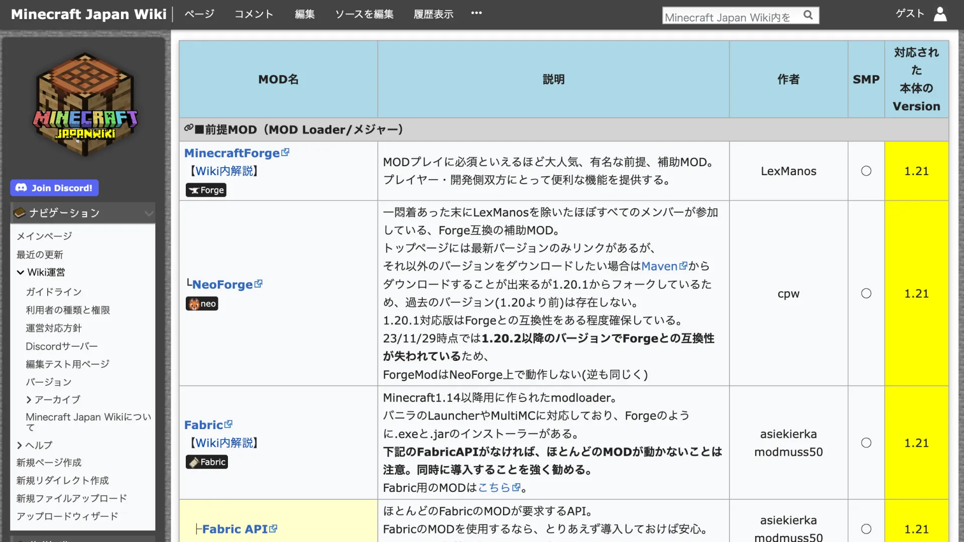
Task: Open the three-dots more menu
Action: pyautogui.click(x=476, y=14)
